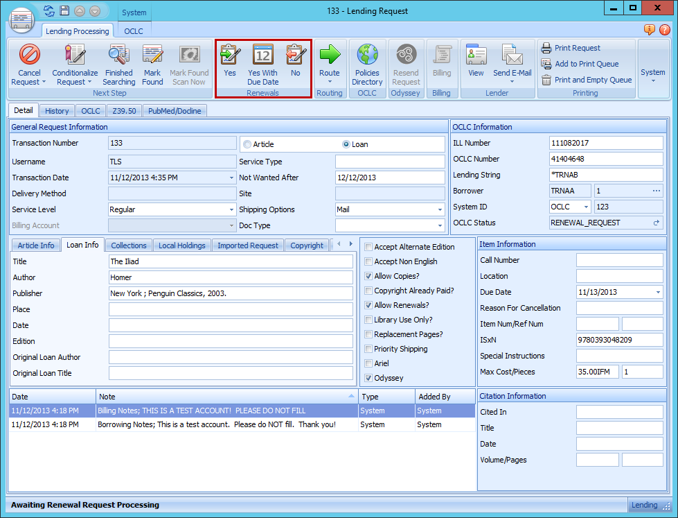Click the Cancel Request icon

pos(29,55)
